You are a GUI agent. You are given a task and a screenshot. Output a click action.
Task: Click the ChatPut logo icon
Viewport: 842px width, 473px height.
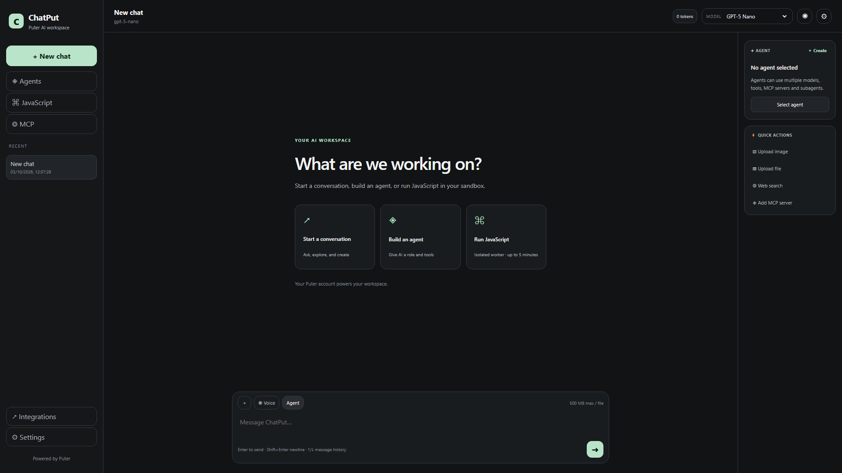(16, 21)
